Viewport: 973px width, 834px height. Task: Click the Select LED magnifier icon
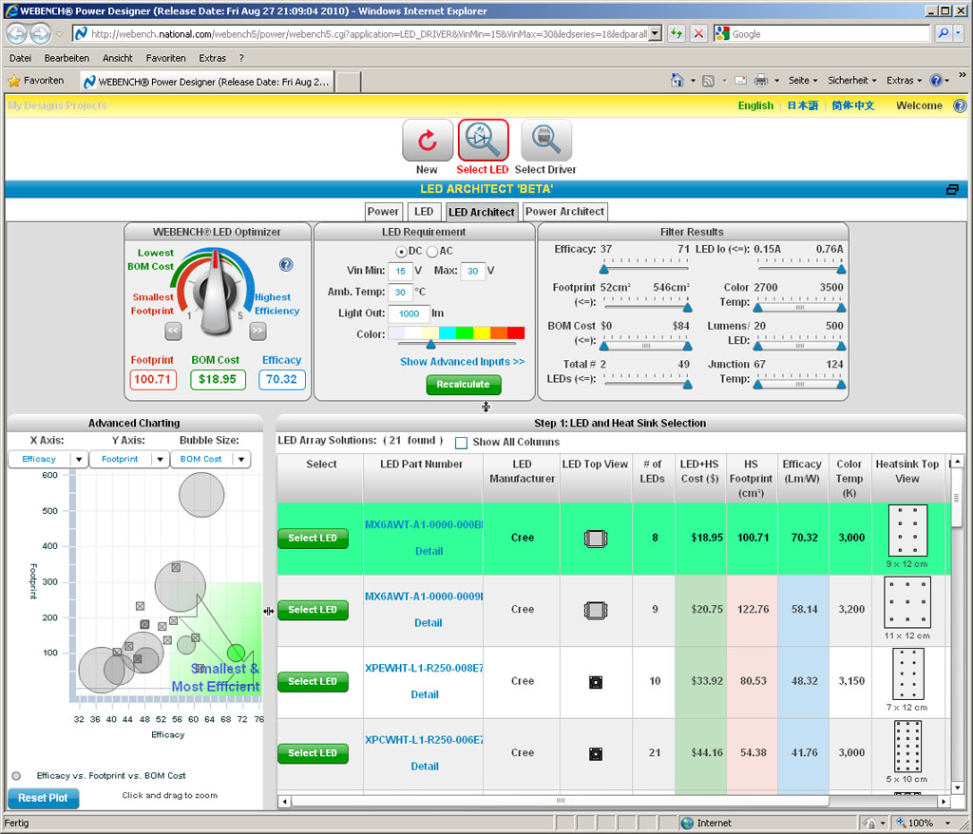coord(483,141)
